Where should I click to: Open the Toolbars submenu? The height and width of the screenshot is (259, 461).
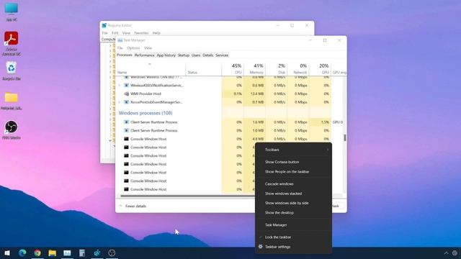[x=293, y=150]
